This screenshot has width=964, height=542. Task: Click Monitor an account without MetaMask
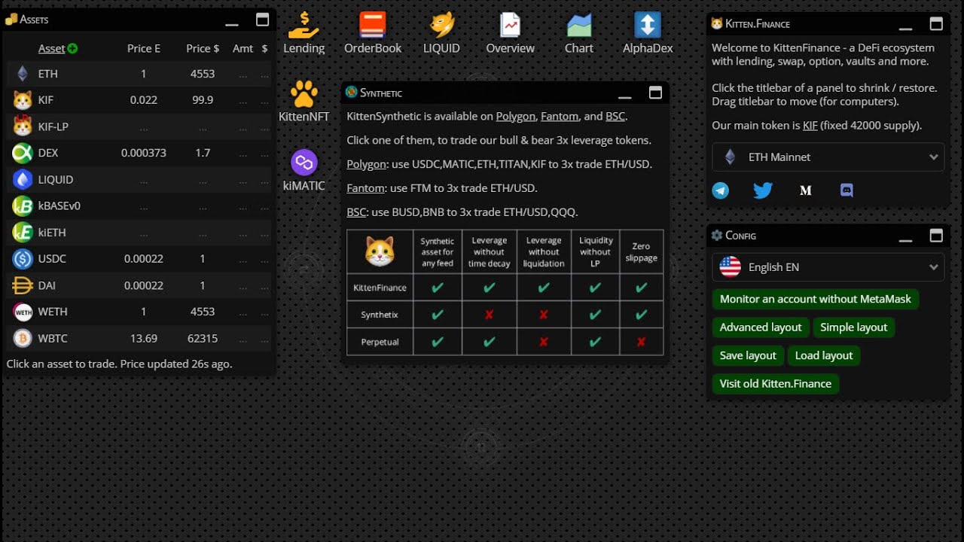coord(816,299)
